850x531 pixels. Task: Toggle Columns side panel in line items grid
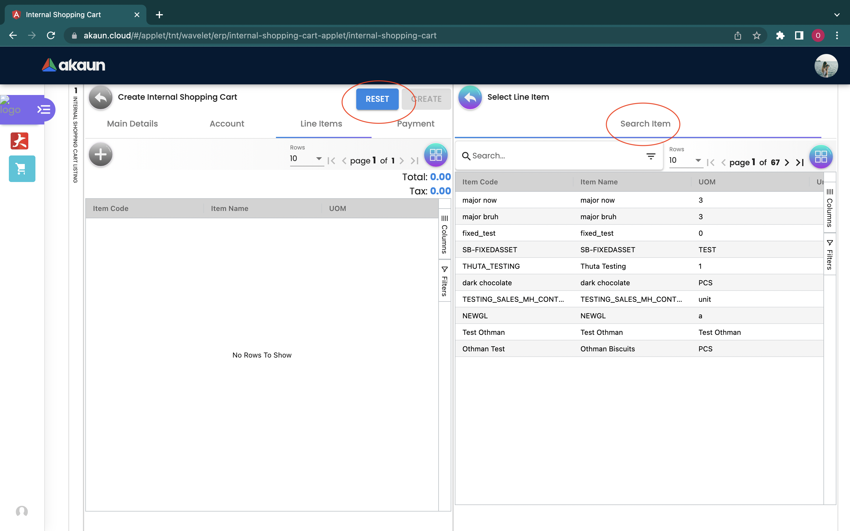444,234
